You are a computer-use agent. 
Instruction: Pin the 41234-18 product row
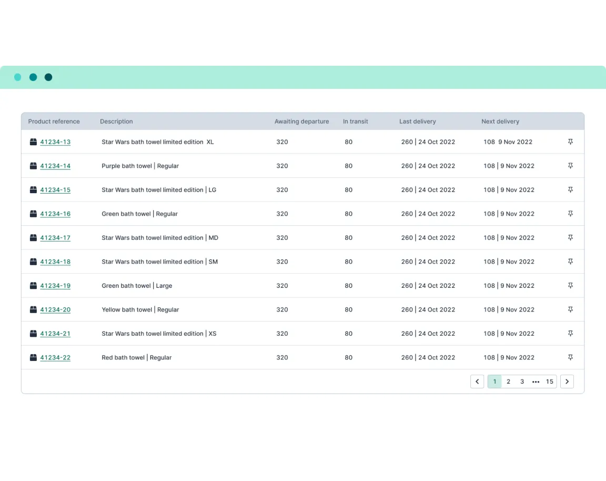click(x=570, y=262)
